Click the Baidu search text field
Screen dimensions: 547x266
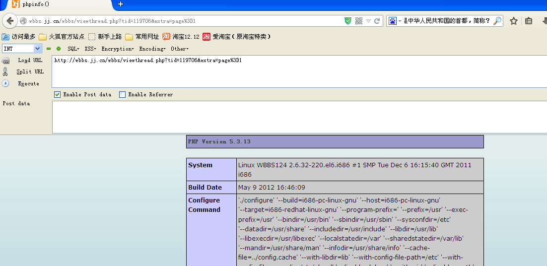[x=447, y=21]
